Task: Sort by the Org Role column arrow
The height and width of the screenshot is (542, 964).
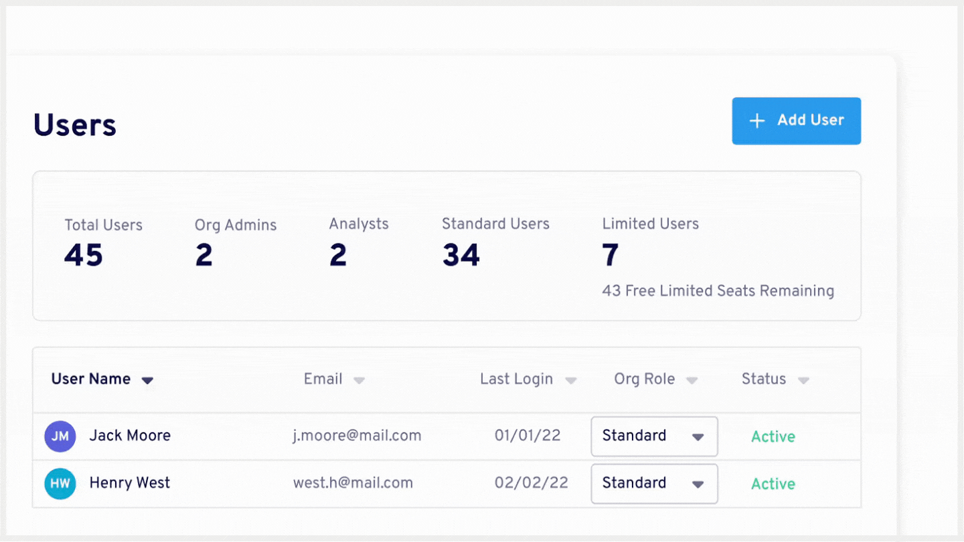Action: [x=692, y=381]
